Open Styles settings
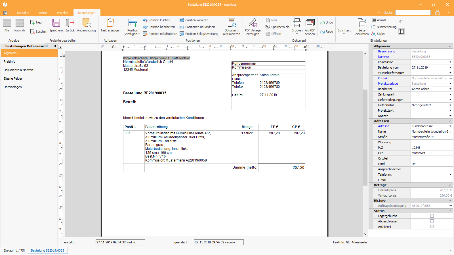454x255 pixels. 378,34
